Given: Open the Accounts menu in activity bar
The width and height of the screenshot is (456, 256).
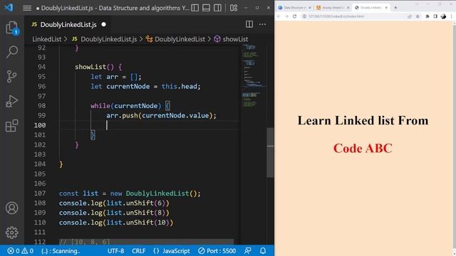Looking at the screenshot, I should click(x=12, y=208).
